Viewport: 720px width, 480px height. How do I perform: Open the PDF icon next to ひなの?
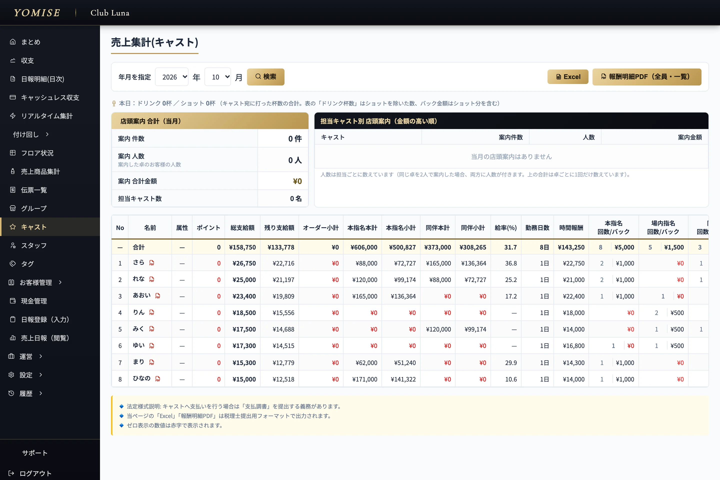pyautogui.click(x=158, y=379)
